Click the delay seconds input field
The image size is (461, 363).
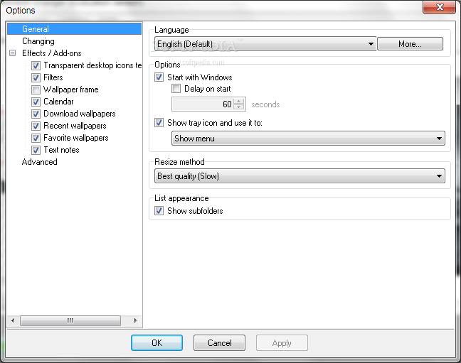pos(203,104)
